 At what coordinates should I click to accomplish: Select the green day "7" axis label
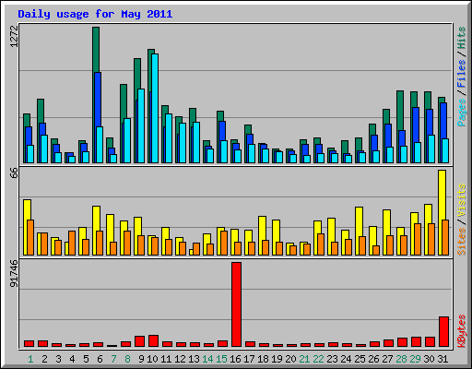(113, 359)
